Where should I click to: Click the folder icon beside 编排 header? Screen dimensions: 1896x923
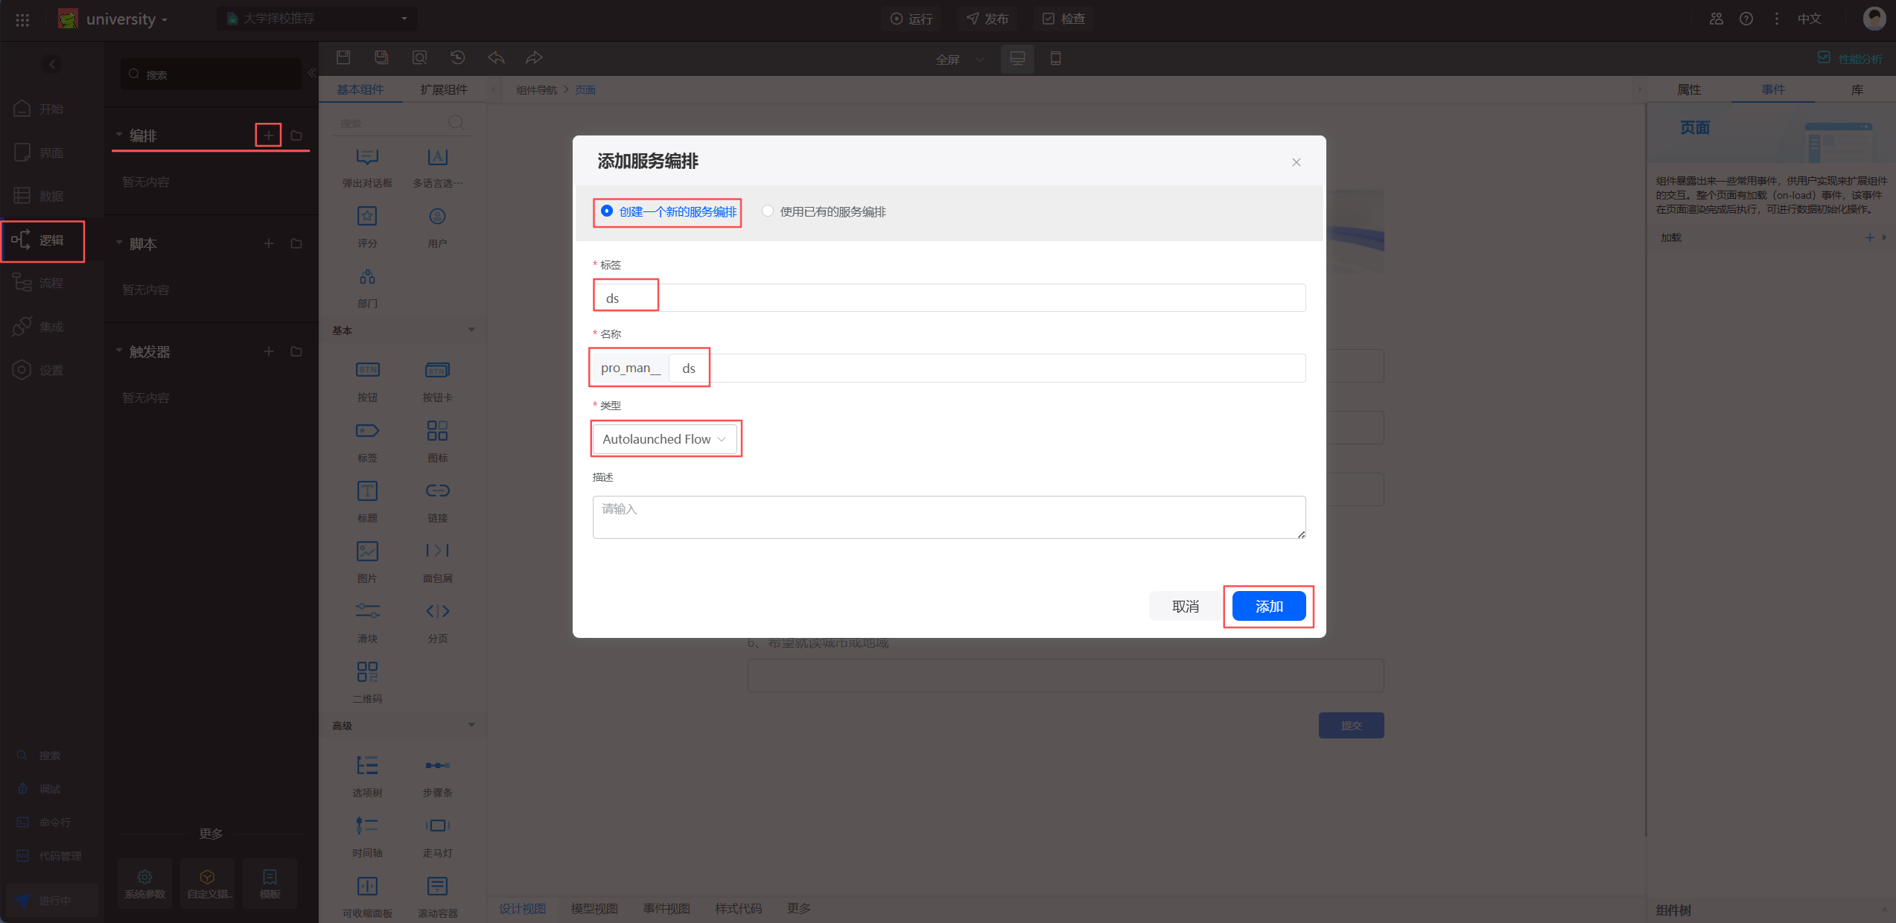click(296, 135)
